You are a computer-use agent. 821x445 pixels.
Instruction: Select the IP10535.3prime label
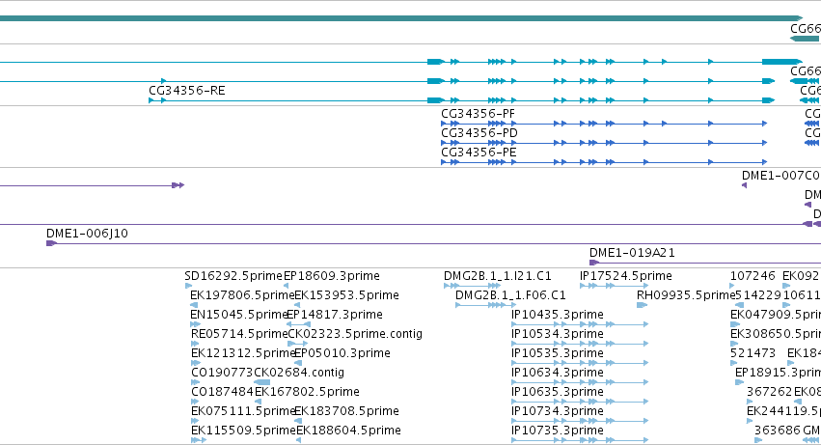558,354
